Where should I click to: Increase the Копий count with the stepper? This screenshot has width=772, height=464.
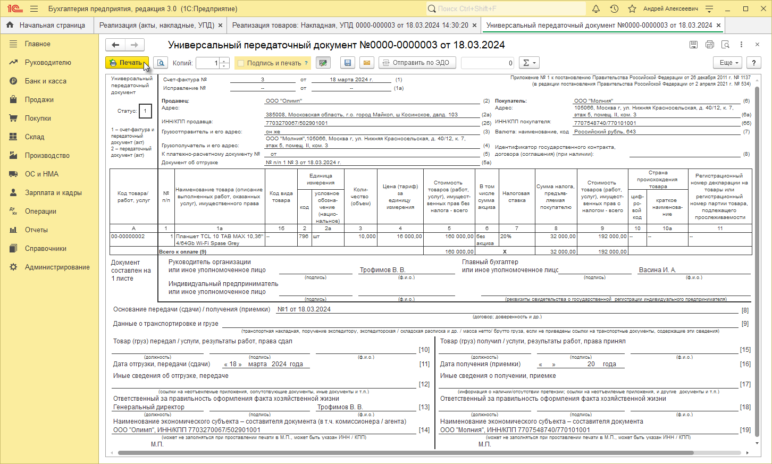[224, 60]
